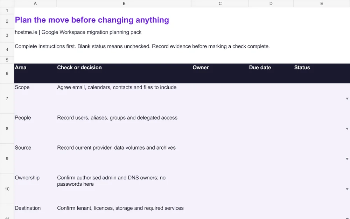This screenshot has width=350, height=219.
Task: Select row 5 header
Action: pyautogui.click(x=7, y=60)
